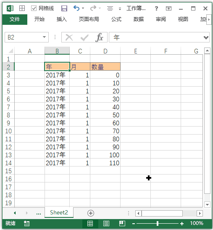Switch to the 页面布局 page layout tab
Screen dimensions: 213x230
pos(89,19)
